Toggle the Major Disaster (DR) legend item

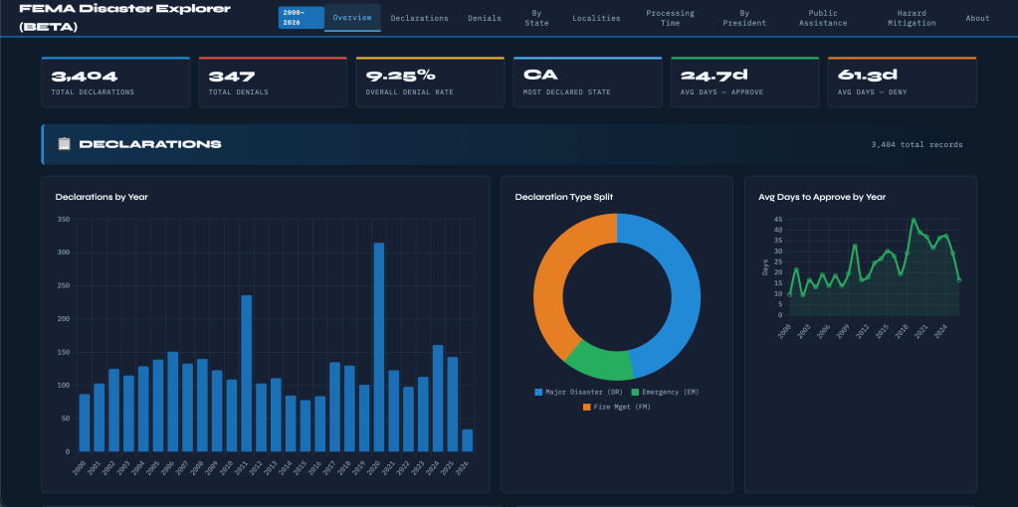coord(578,392)
